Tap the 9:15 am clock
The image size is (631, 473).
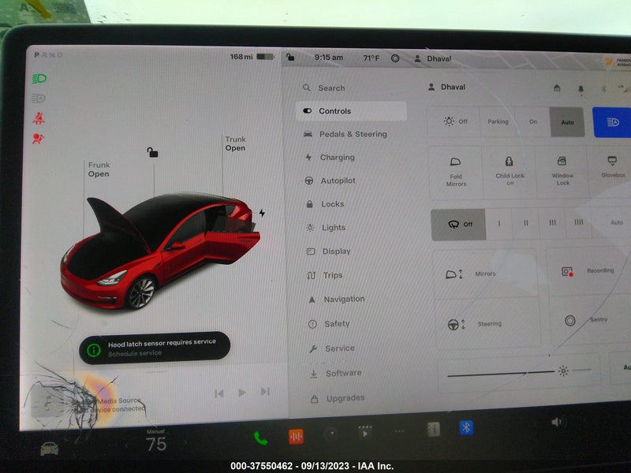point(328,58)
